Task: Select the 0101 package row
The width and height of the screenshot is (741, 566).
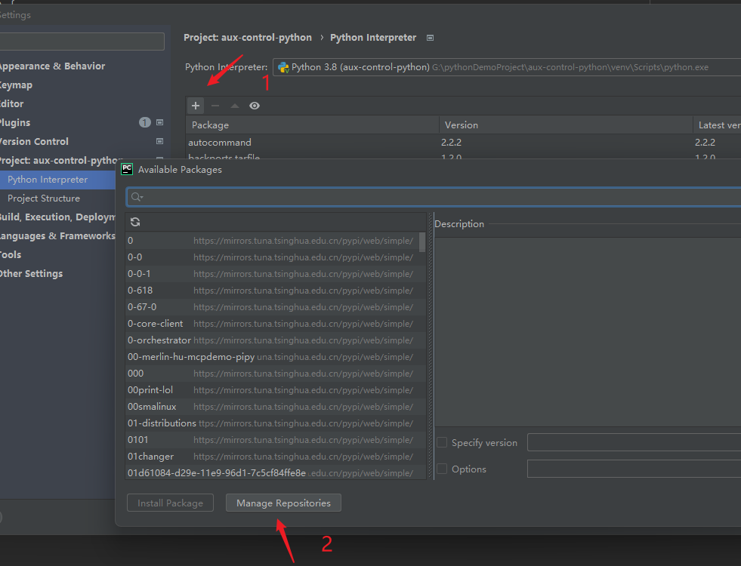Action: point(276,440)
